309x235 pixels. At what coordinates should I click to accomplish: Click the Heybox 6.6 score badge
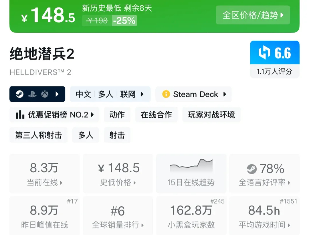pyautogui.click(x=275, y=53)
